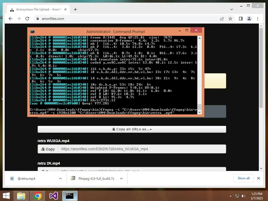The width and height of the screenshot is (268, 201).
Task: Maximize the Chrome browser window
Action: (x=248, y=6)
